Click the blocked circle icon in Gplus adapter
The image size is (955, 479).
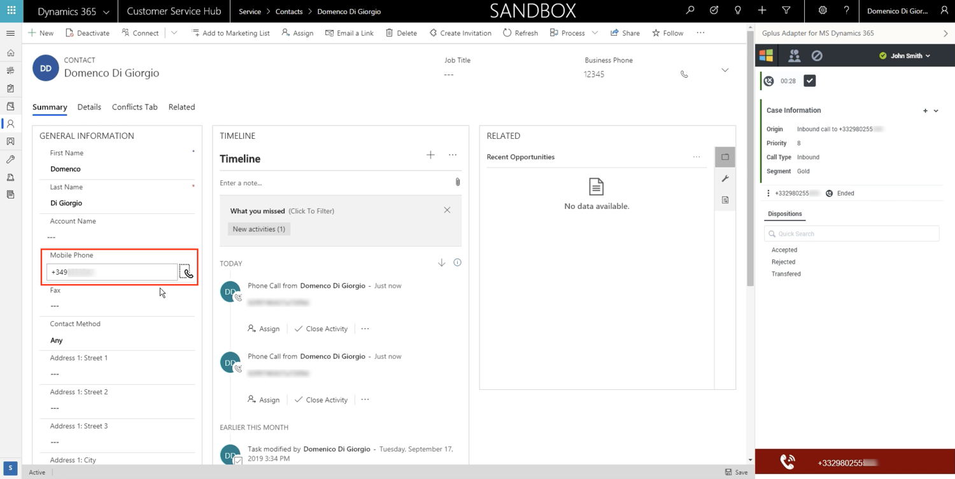(x=817, y=56)
